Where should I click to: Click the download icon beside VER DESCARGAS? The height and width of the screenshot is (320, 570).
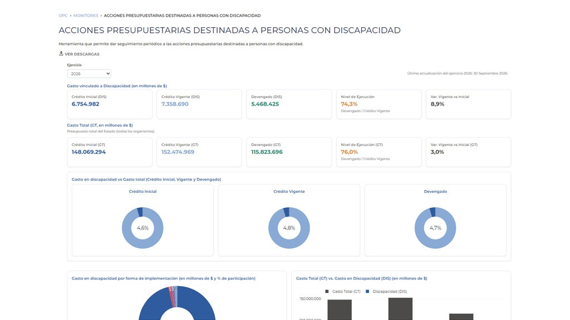click(x=61, y=53)
